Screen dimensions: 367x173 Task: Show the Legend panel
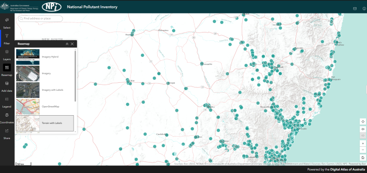click(7, 102)
